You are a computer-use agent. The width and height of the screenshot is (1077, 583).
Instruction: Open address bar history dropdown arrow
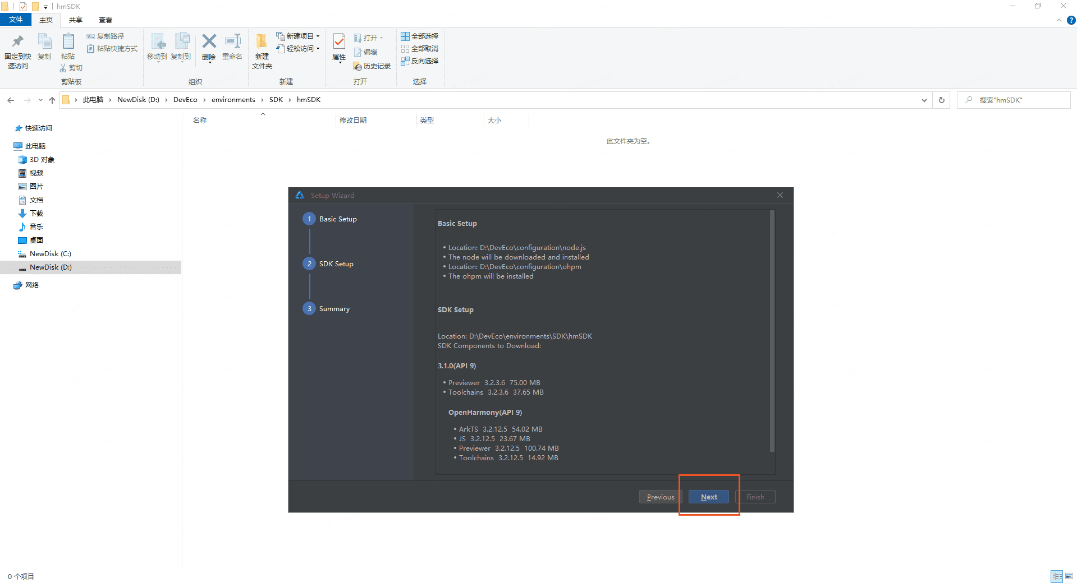(x=924, y=100)
